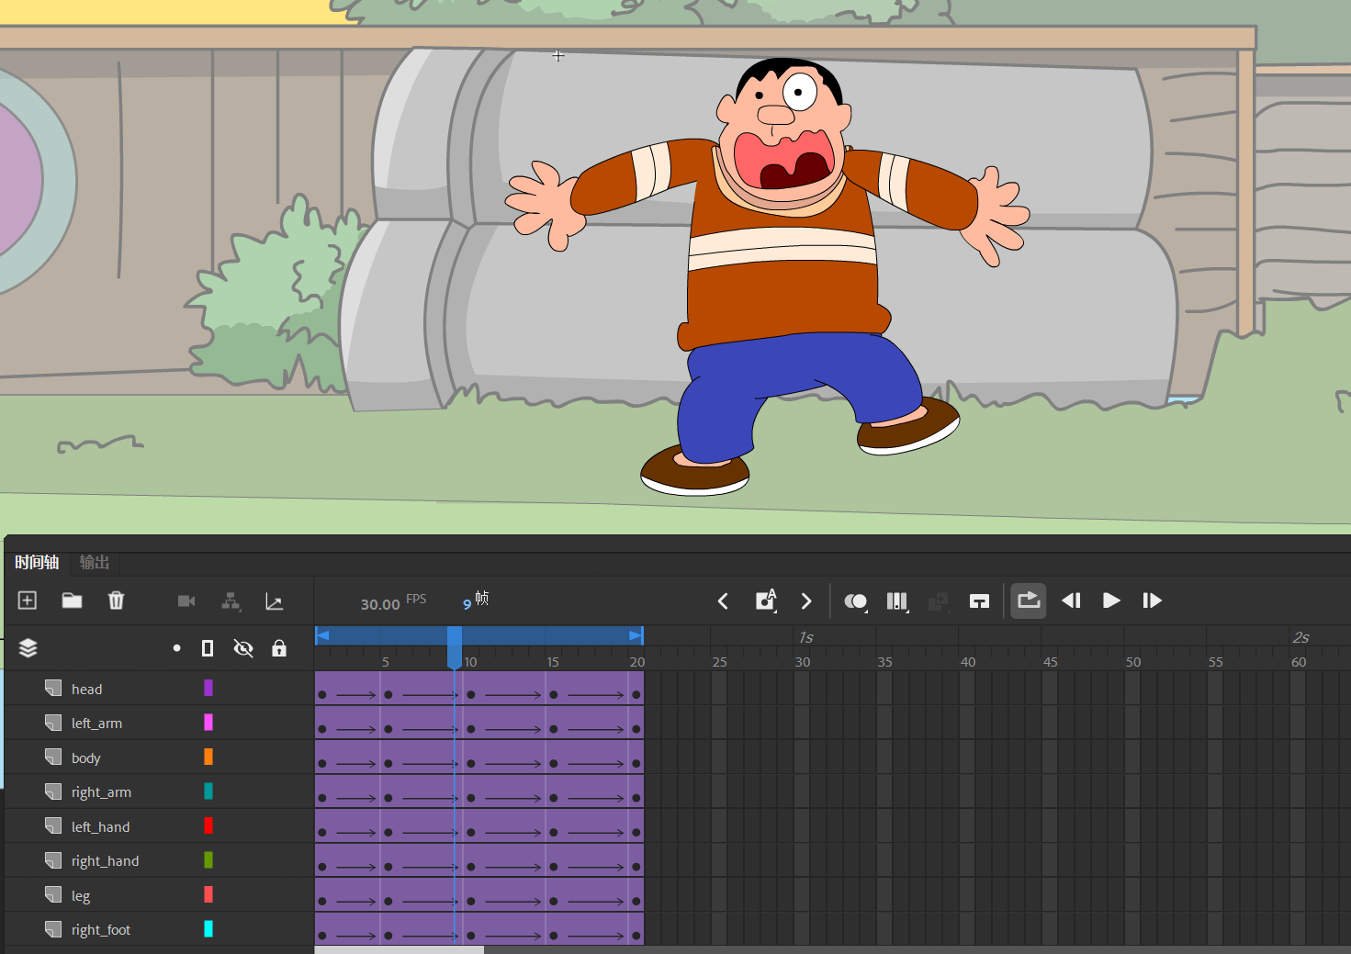The image size is (1351, 954).
Task: Center the frame in timeline
Action: tap(979, 601)
